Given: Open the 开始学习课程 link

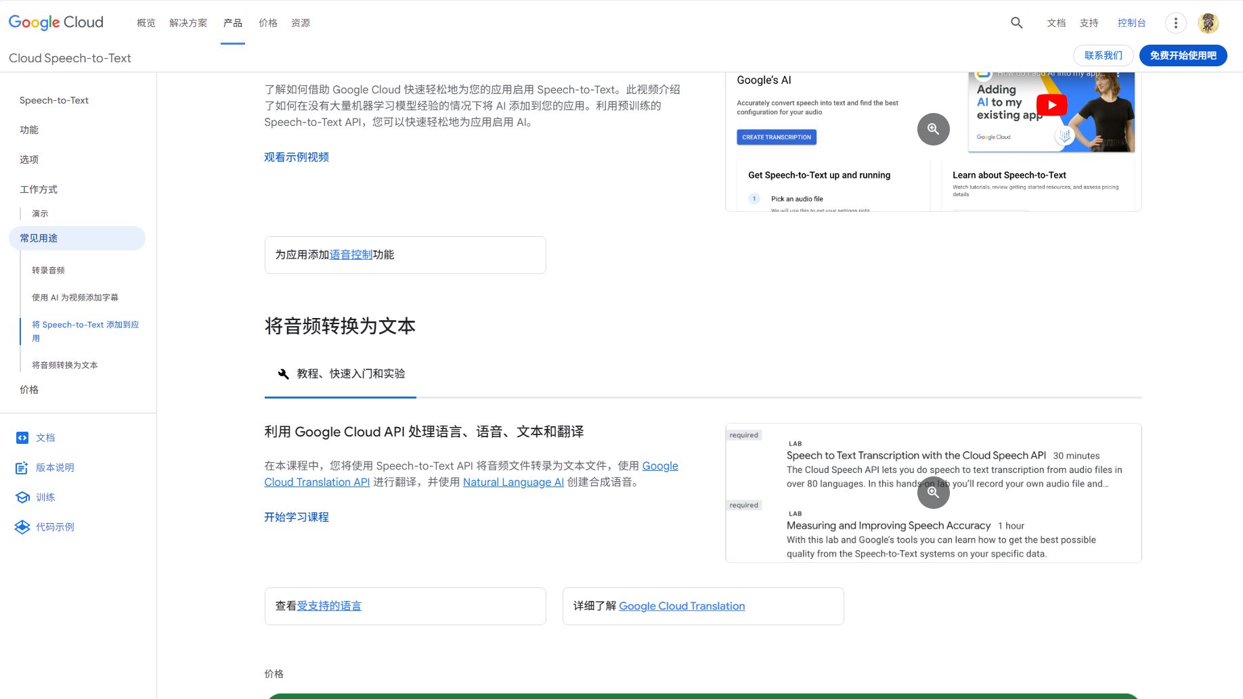Looking at the screenshot, I should (296, 517).
